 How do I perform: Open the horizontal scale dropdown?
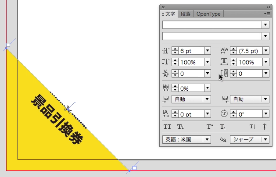[266, 62]
